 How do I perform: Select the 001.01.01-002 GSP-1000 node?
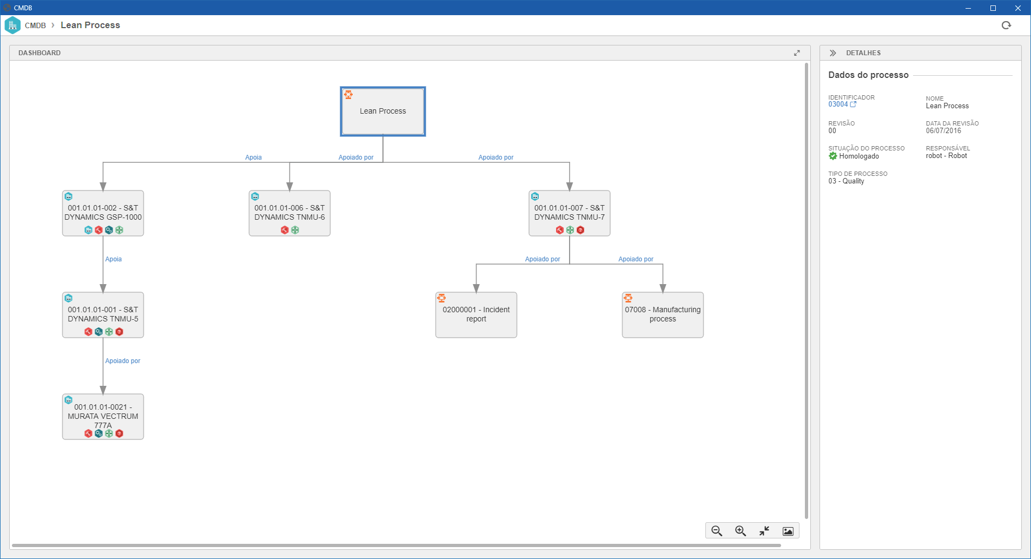tap(103, 213)
